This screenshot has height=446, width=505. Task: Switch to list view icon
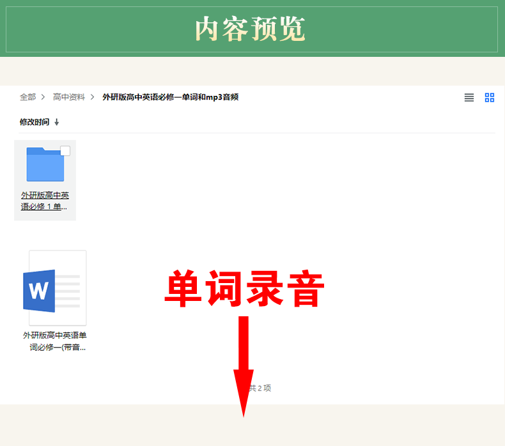point(469,98)
